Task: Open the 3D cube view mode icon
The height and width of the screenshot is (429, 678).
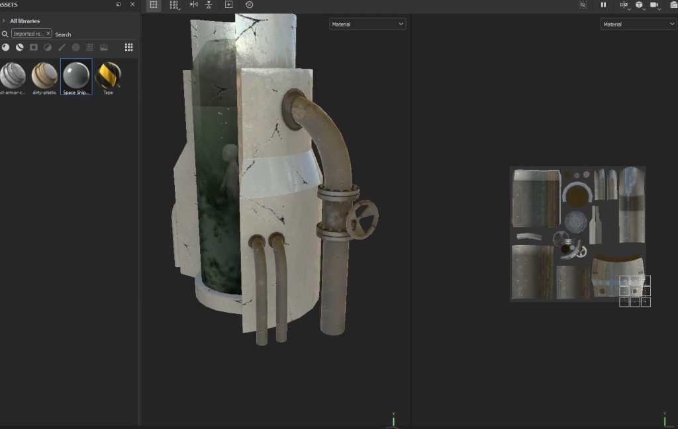Action: [x=639, y=5]
